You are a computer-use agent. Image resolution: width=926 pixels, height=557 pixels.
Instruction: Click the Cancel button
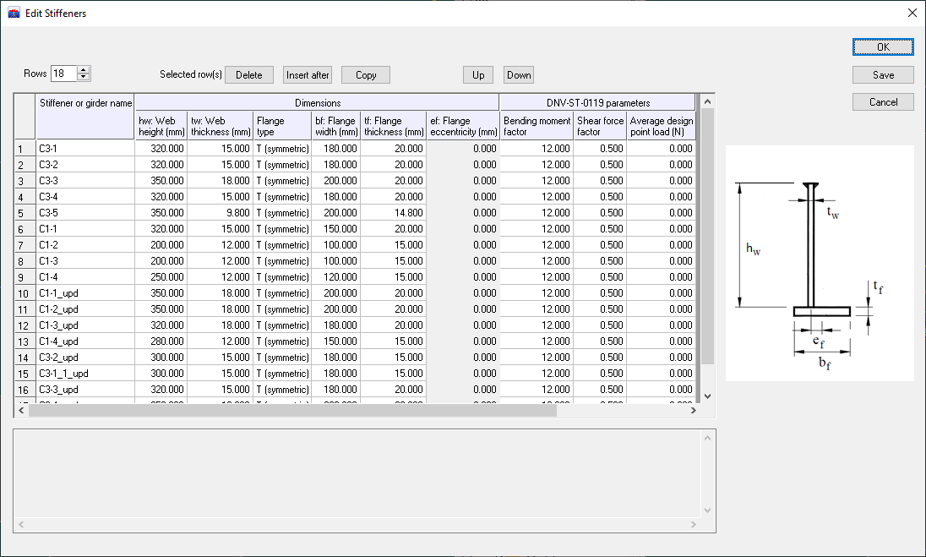(883, 102)
